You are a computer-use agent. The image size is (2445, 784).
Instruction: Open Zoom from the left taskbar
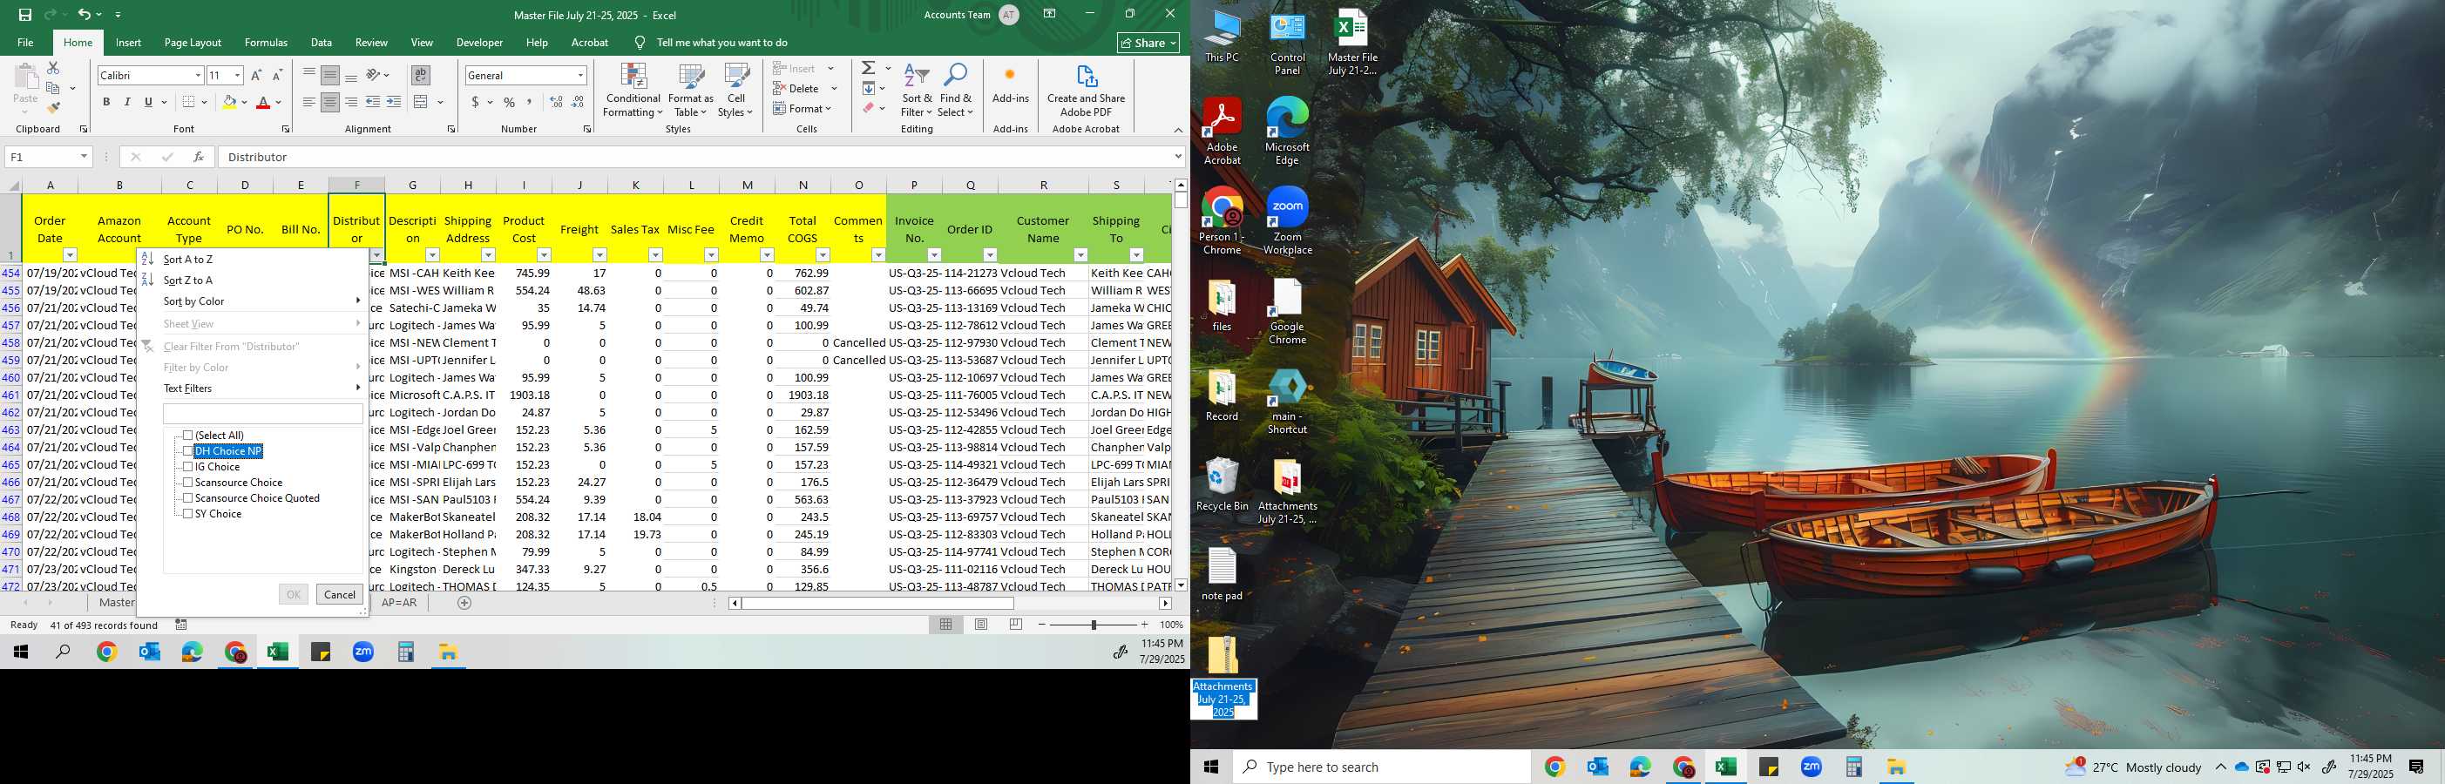click(363, 652)
